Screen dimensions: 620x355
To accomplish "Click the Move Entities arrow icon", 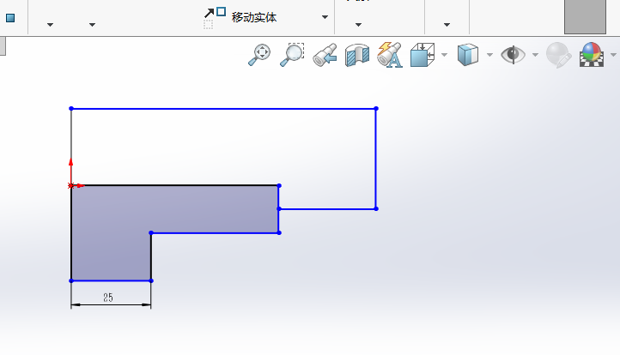I will pos(215,18).
